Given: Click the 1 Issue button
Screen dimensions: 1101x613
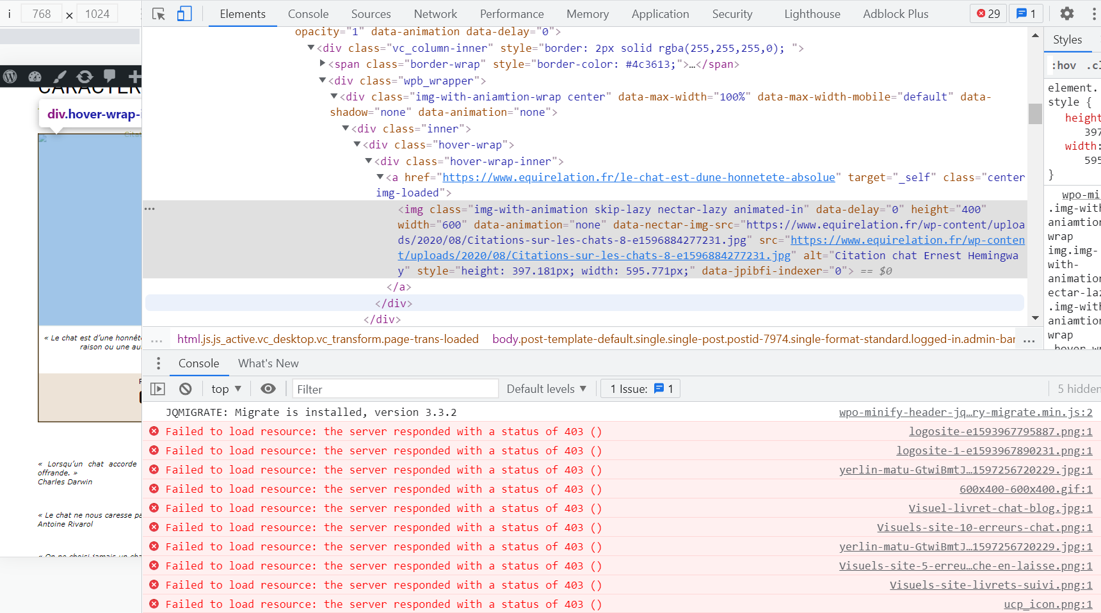Looking at the screenshot, I should point(641,389).
